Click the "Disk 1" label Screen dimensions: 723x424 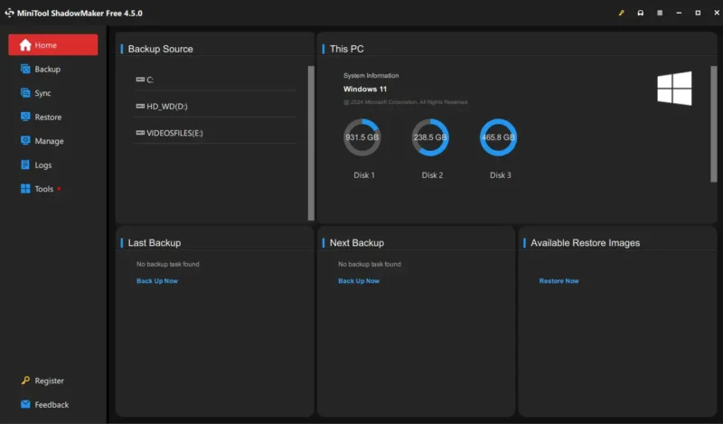[x=364, y=174]
